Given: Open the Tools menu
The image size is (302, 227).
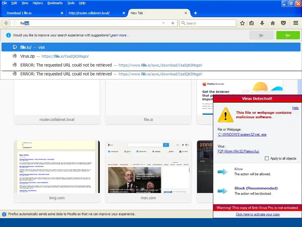Looking at the screenshot, I should click(x=71, y=3).
